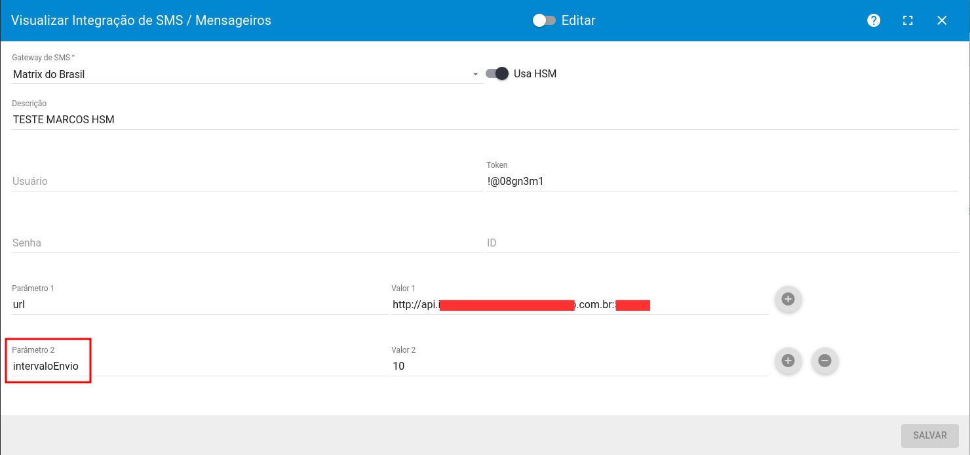Image resolution: width=970 pixels, height=455 pixels.
Task: Select the Parâmetro 1 field containing url
Action: pos(200,305)
